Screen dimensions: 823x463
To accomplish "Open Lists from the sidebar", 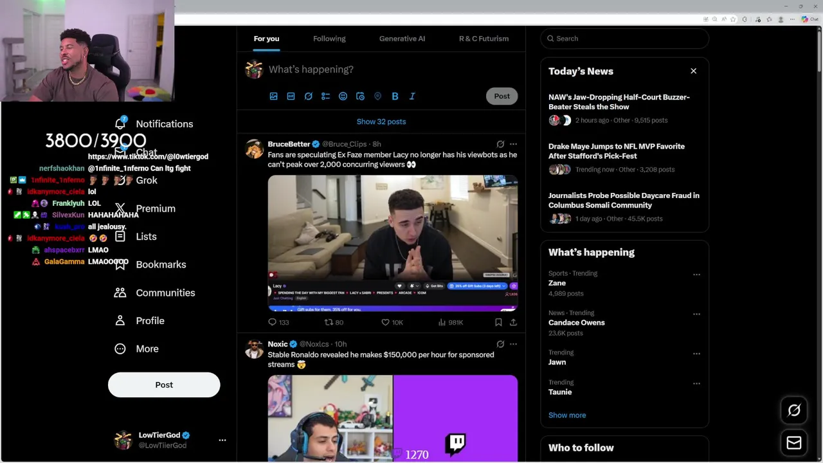I will point(136,237).
